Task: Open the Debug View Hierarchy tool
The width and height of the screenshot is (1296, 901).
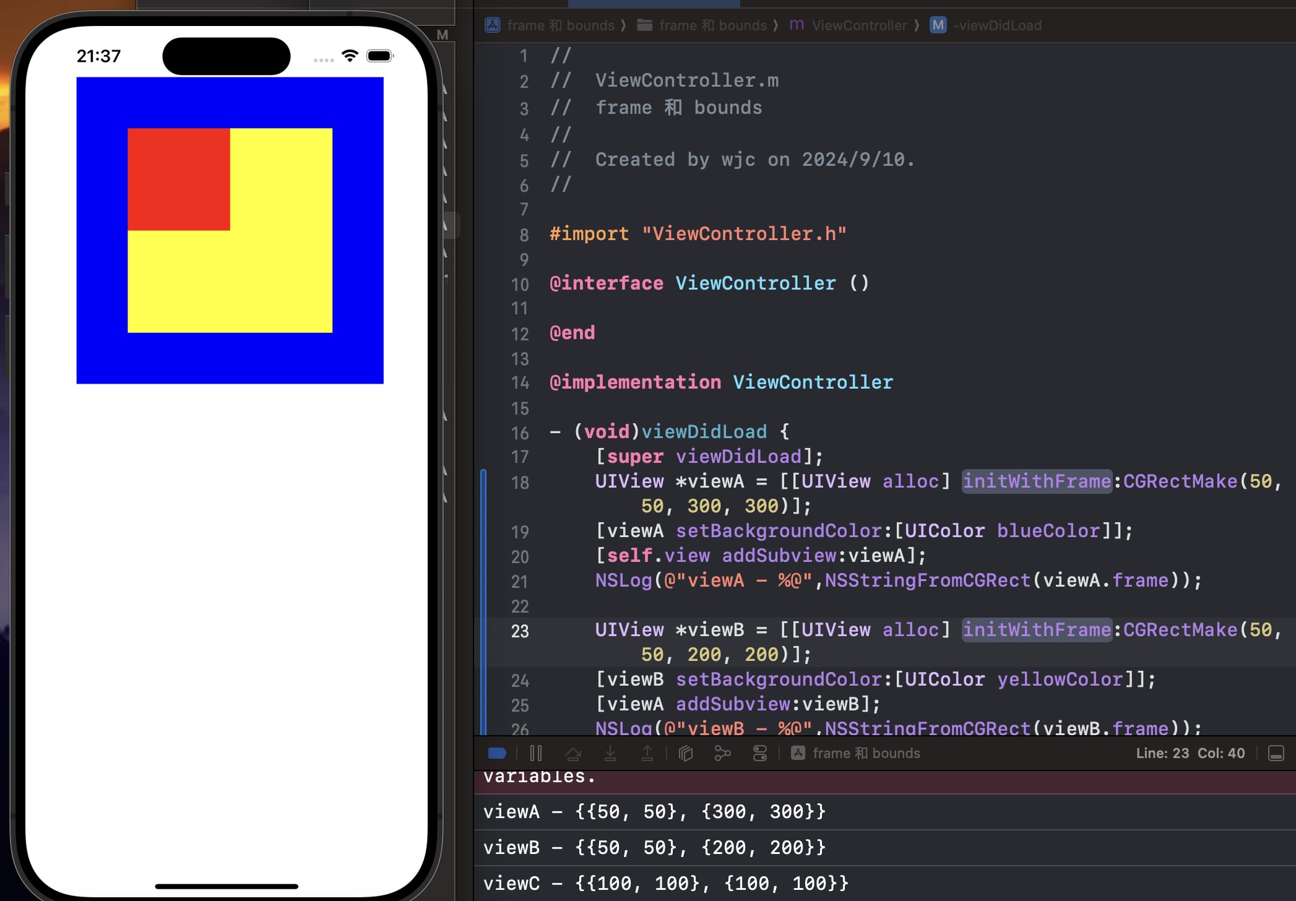Action: (x=686, y=753)
